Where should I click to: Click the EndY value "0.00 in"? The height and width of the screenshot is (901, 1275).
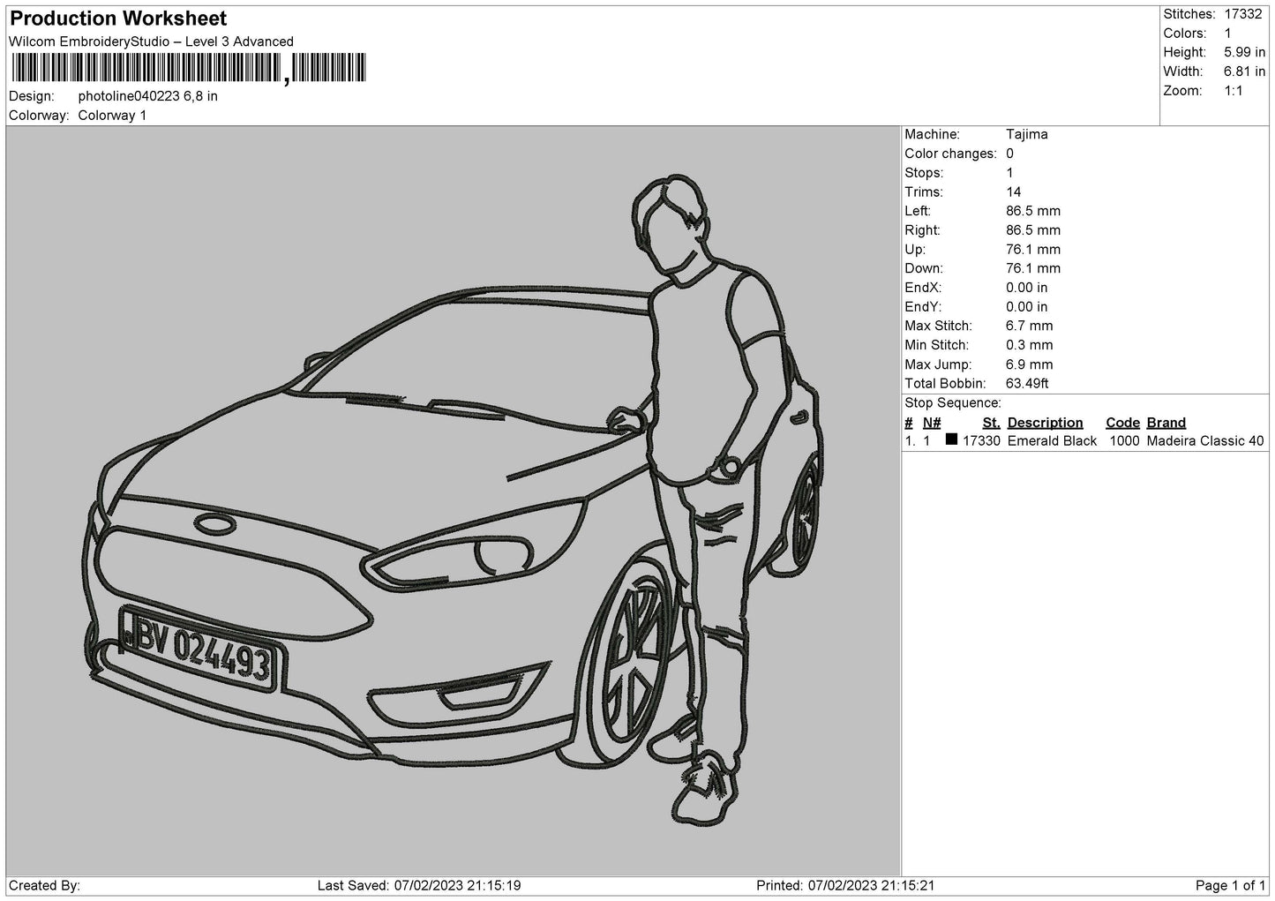click(x=1027, y=307)
